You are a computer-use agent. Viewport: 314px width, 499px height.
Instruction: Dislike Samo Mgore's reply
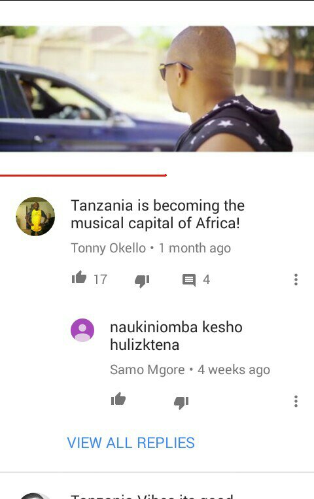(181, 403)
